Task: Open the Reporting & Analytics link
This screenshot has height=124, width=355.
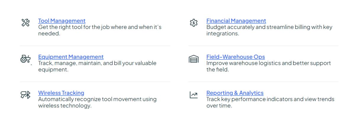Action: tap(235, 93)
